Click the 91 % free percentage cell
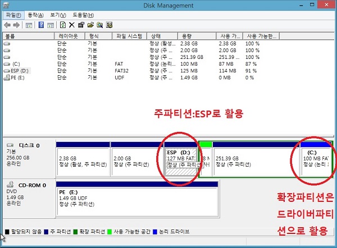337x248 pixels. point(251,71)
